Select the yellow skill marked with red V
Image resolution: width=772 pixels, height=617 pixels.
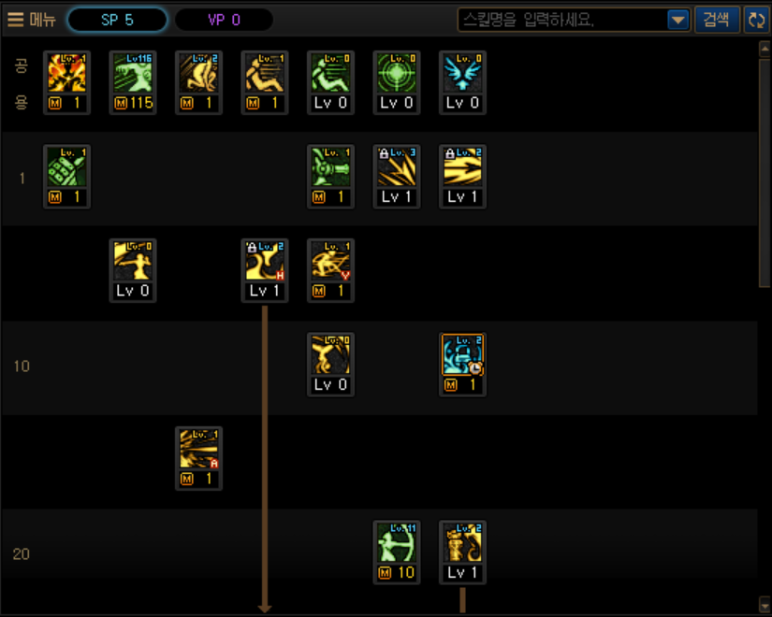tap(330, 261)
